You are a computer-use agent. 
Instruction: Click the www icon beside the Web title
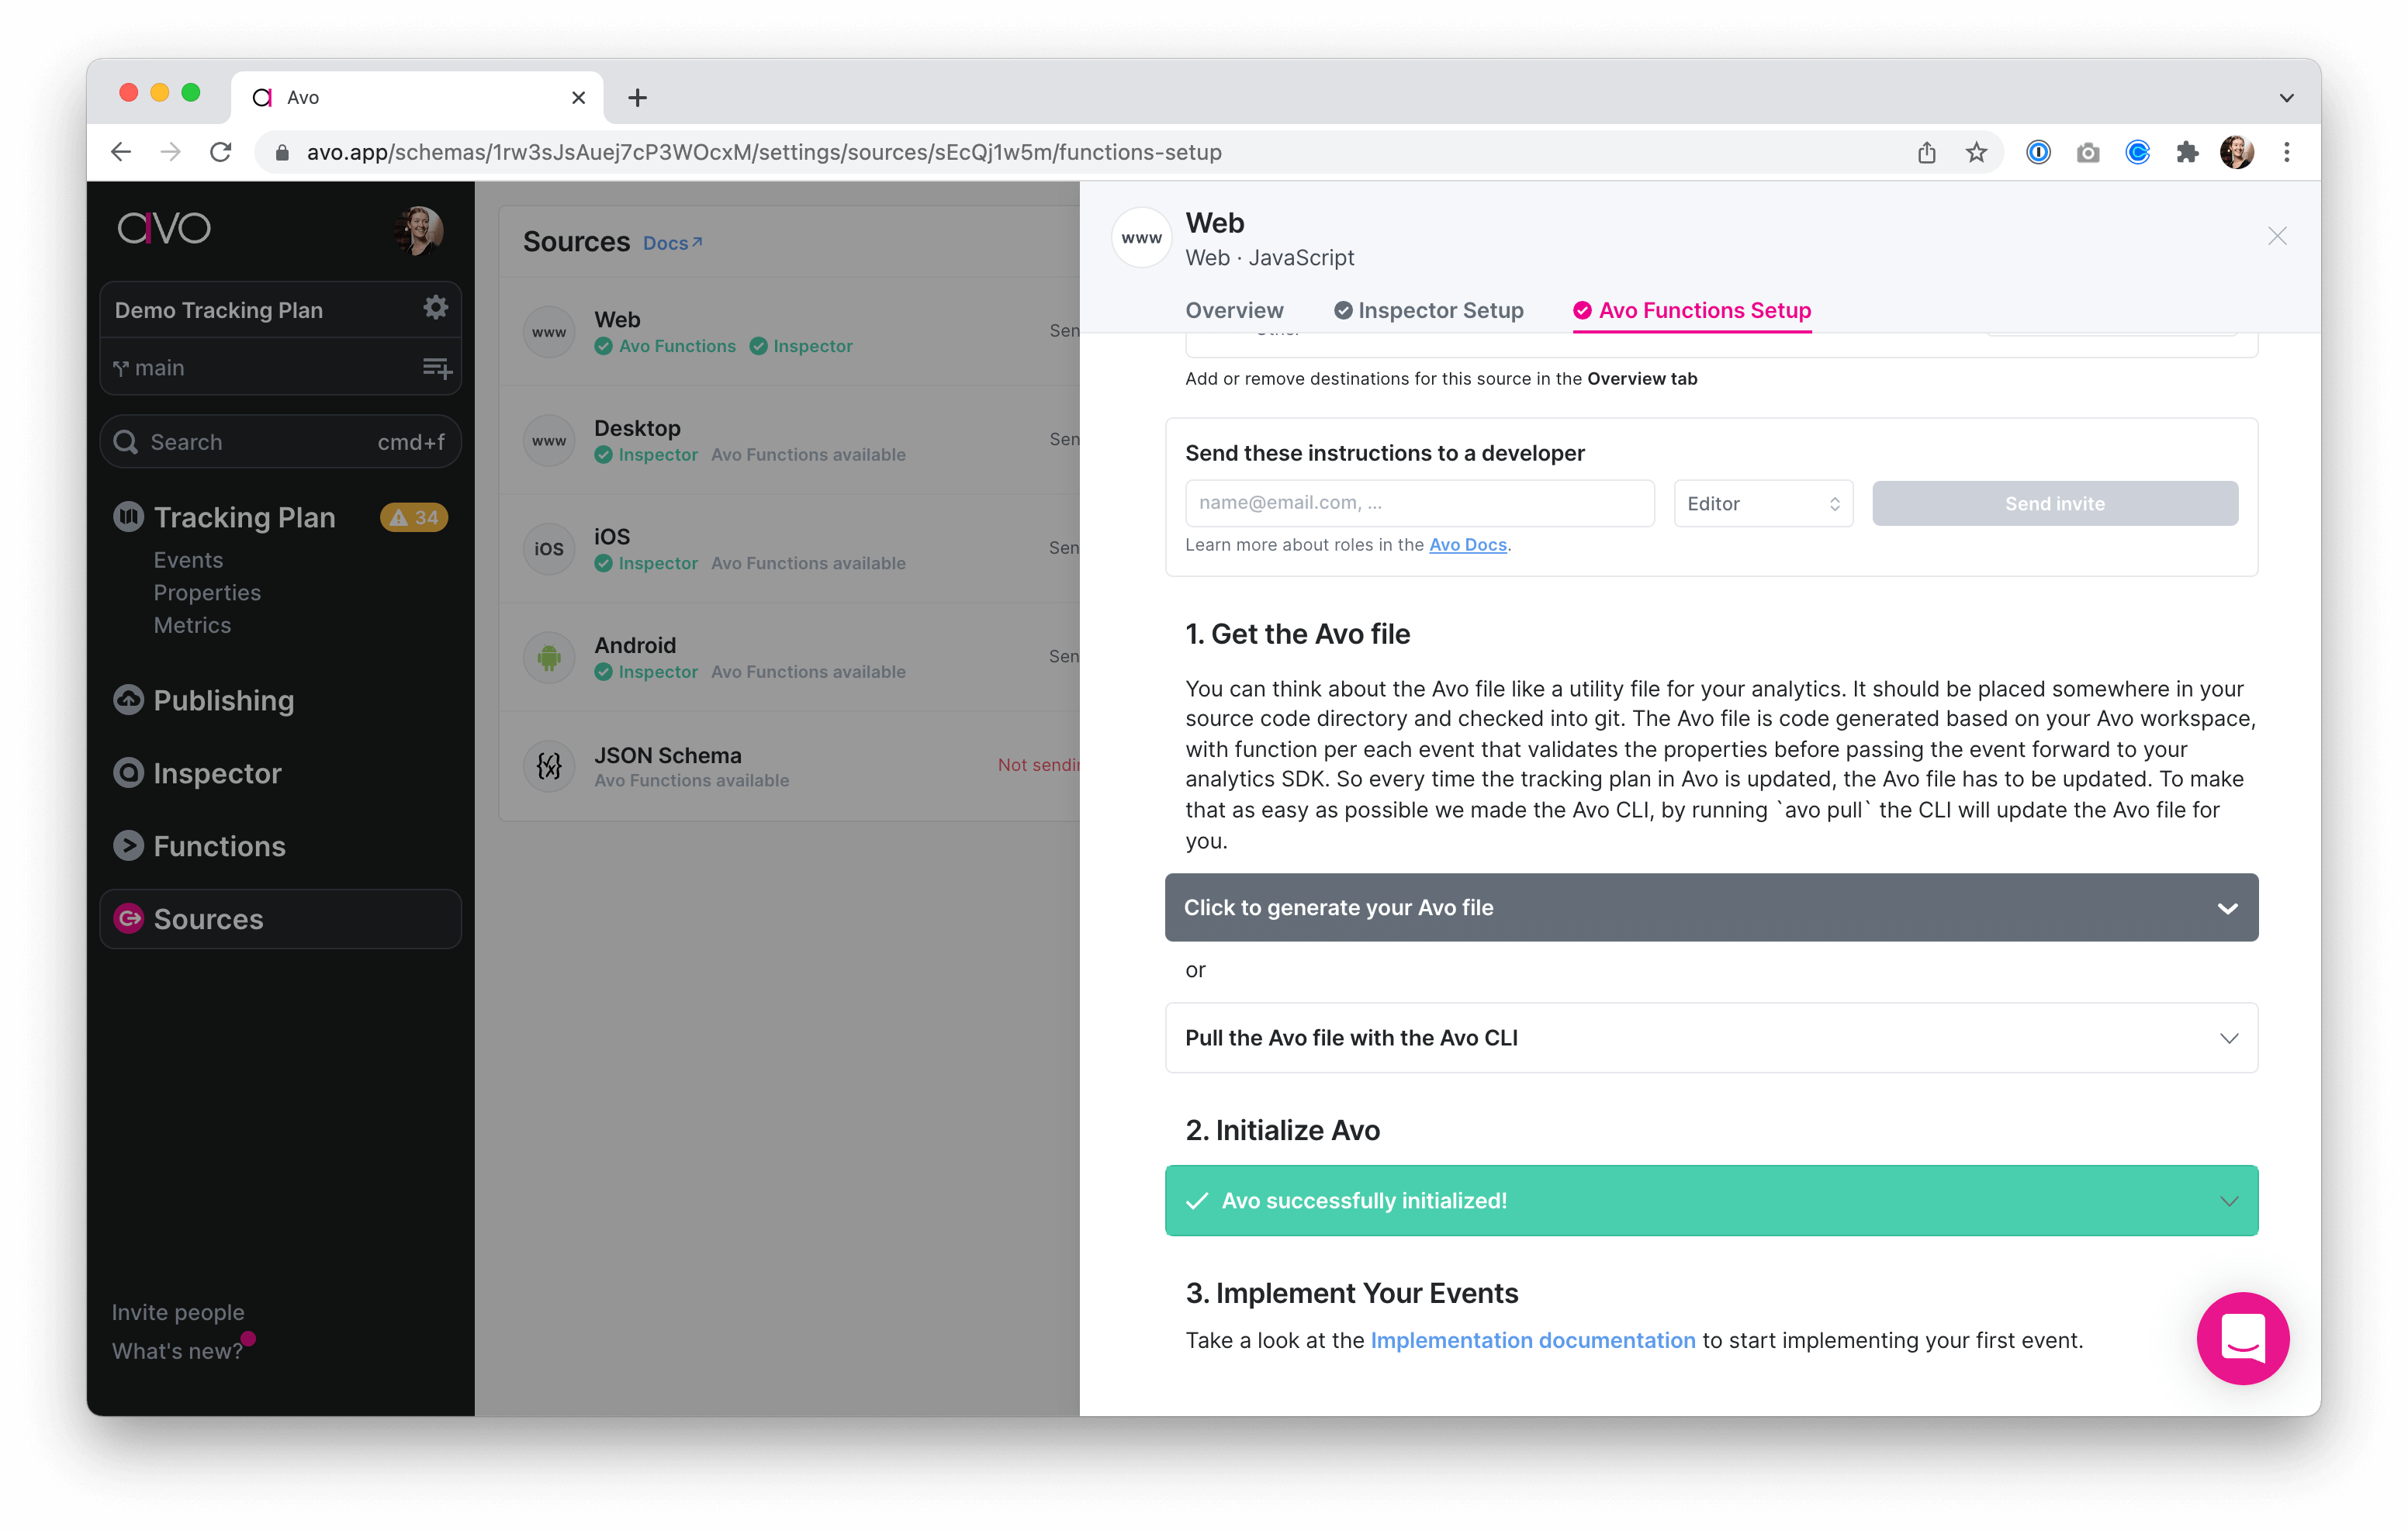[1141, 237]
